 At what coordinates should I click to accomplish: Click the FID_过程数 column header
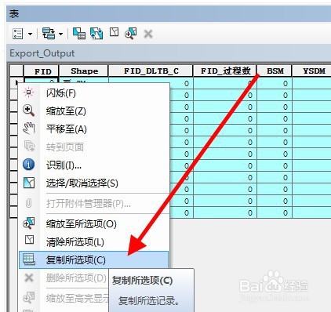pos(225,71)
